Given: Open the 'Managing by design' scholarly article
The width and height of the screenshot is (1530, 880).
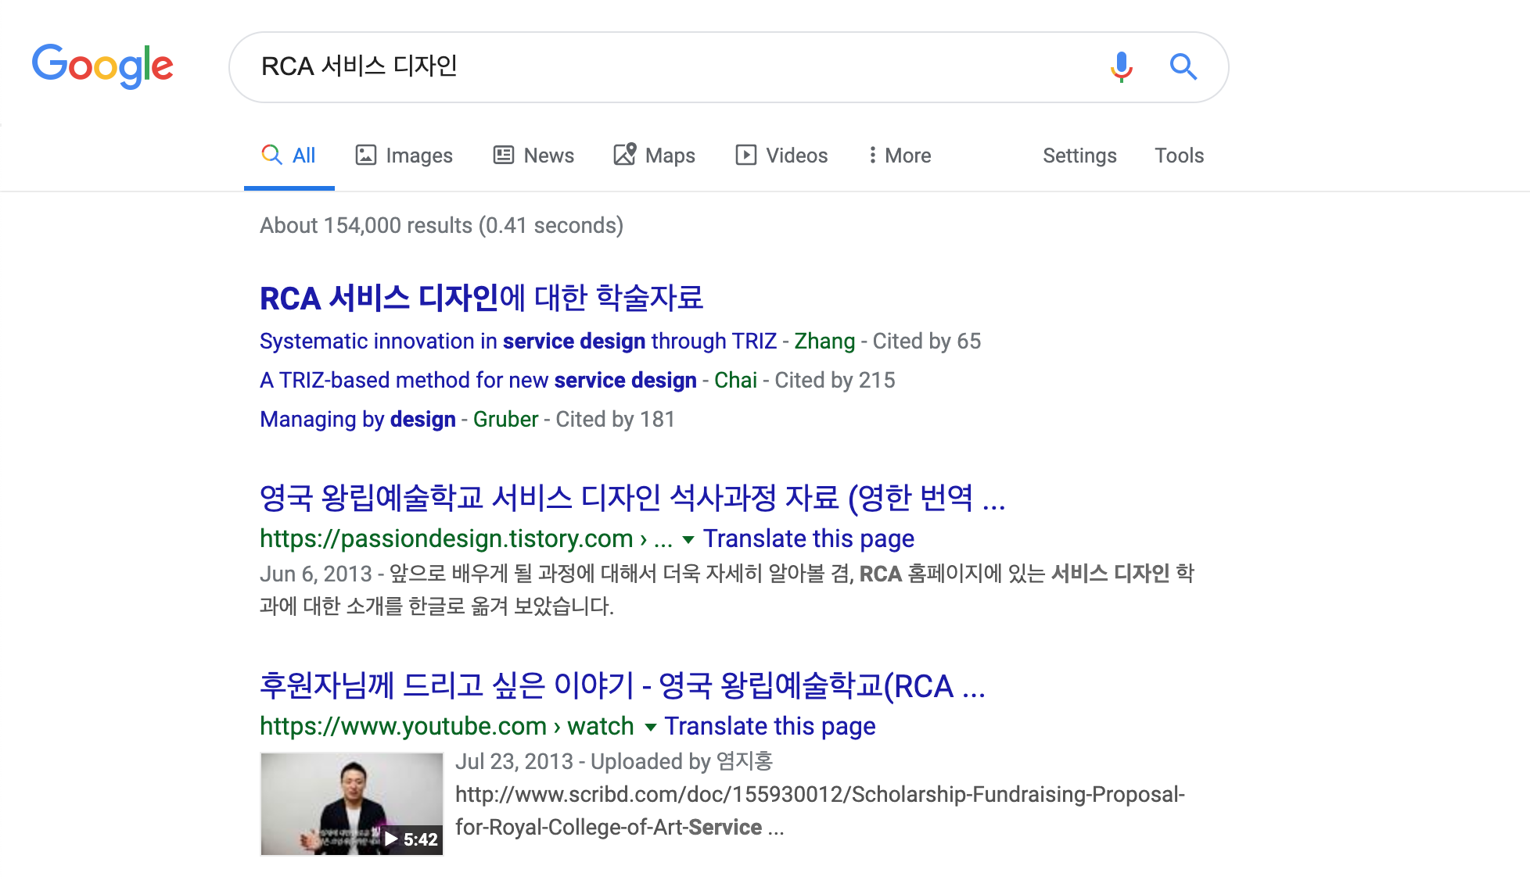Looking at the screenshot, I should [x=357, y=420].
